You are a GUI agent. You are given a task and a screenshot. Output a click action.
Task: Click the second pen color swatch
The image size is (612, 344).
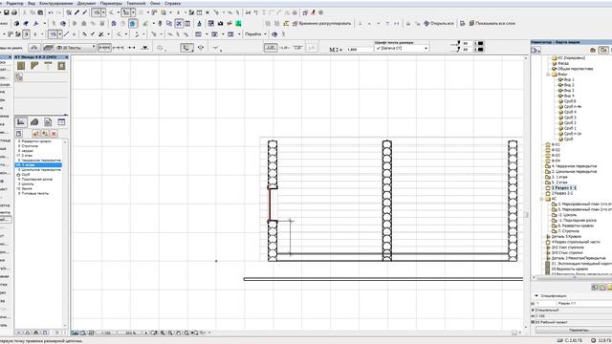[480, 49]
